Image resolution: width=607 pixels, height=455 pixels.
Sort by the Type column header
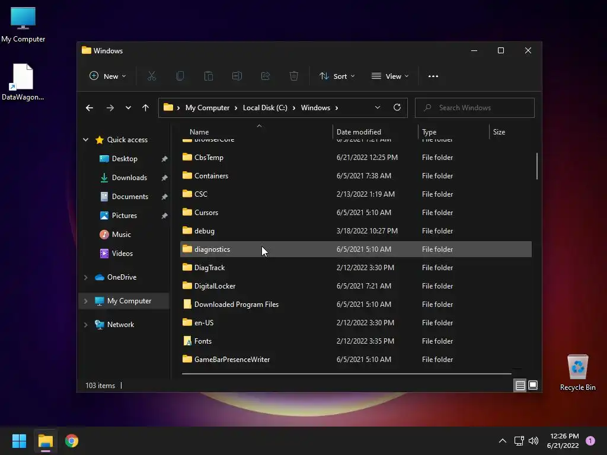click(x=453, y=132)
